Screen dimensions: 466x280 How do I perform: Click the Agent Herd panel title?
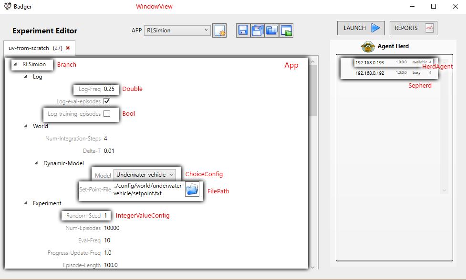pyautogui.click(x=393, y=46)
